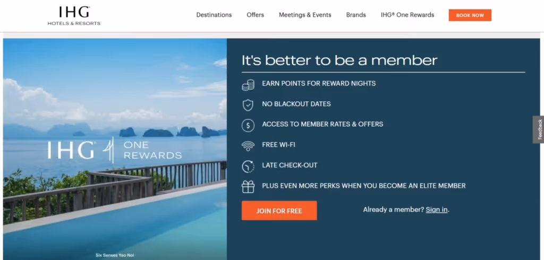The width and height of the screenshot is (544, 260).
Task: Click the IHG Hotels & Resorts logo
Action: point(74,16)
